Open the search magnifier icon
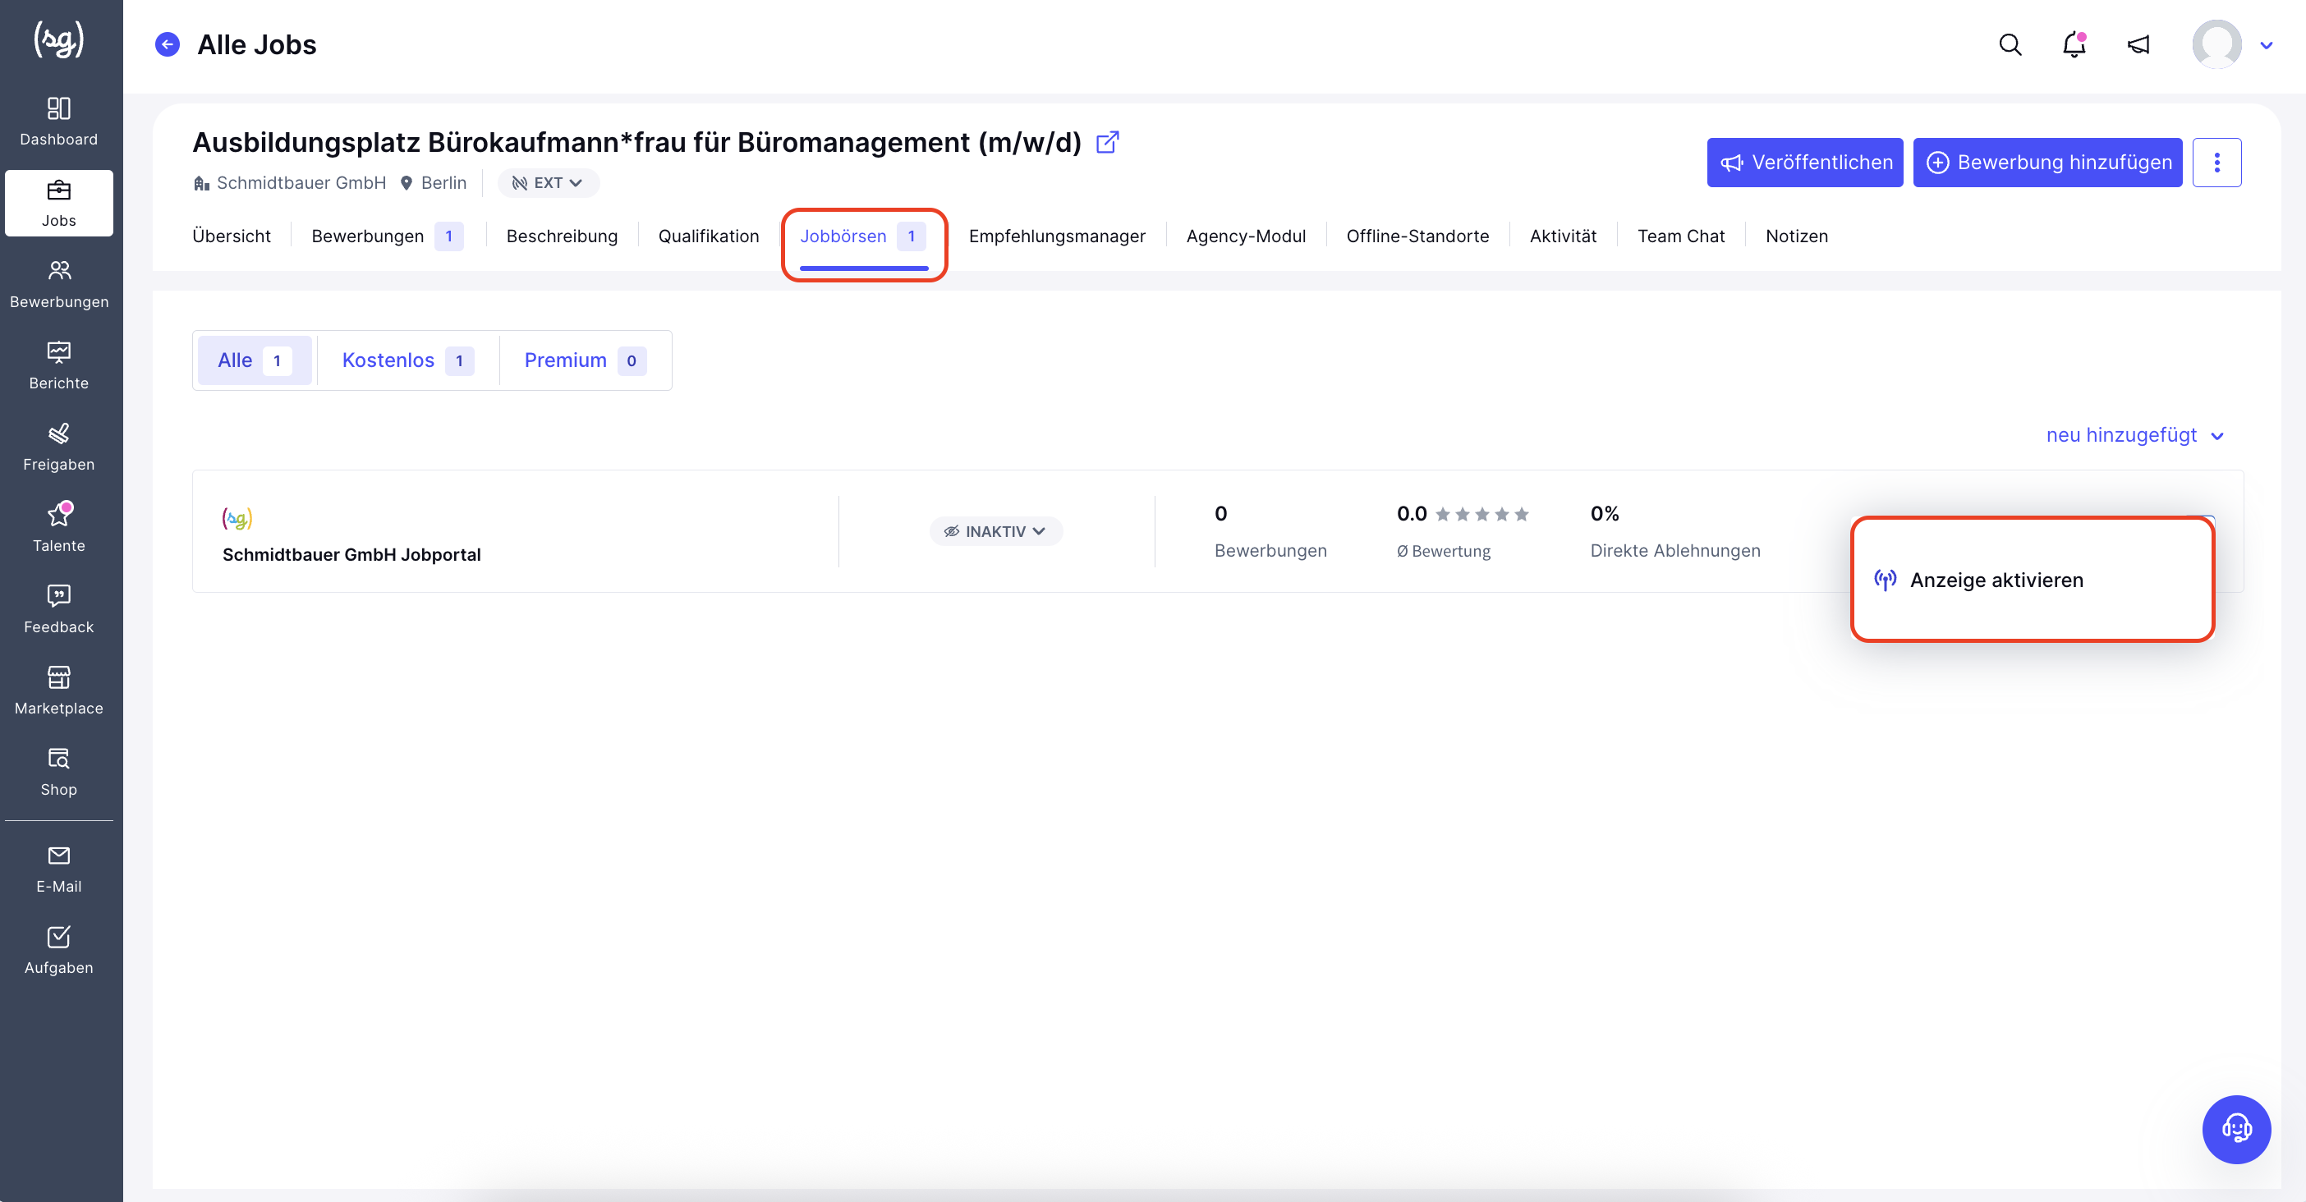Screen dimensions: 2306x1202 coord(2010,45)
